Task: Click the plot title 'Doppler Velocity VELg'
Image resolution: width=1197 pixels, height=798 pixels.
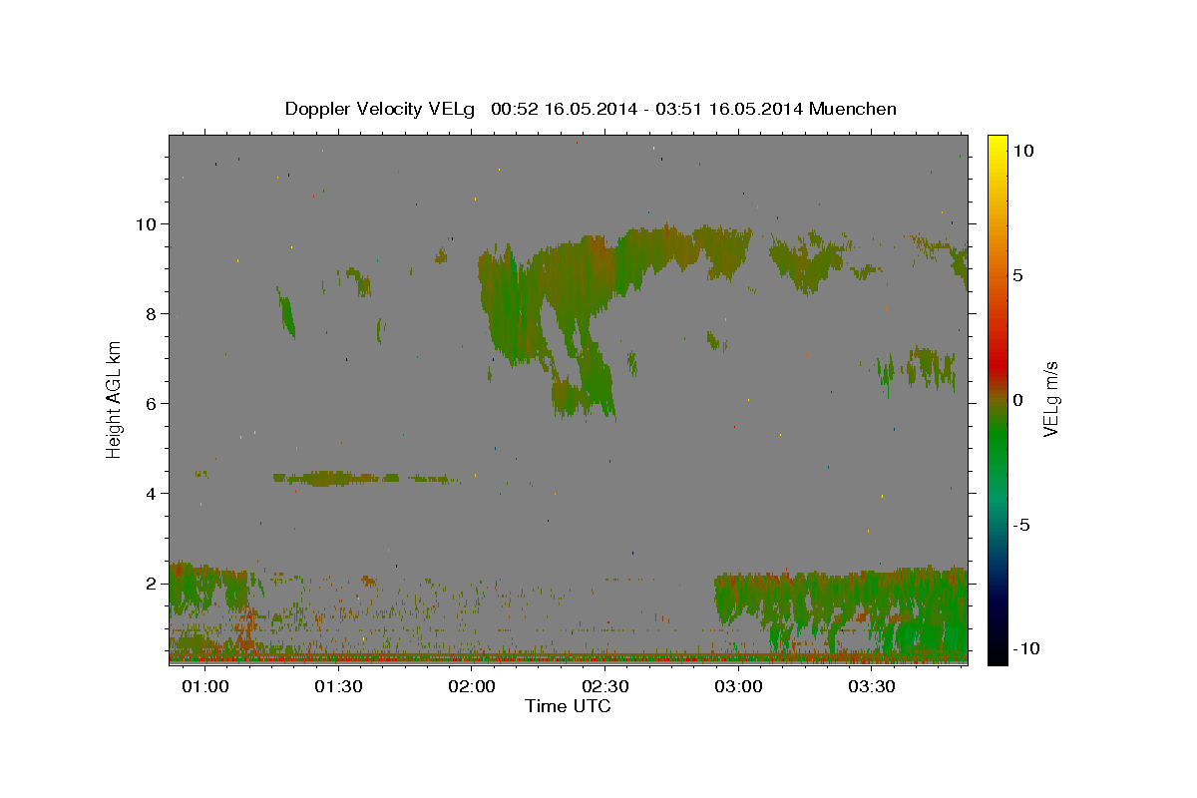Action: [380, 109]
